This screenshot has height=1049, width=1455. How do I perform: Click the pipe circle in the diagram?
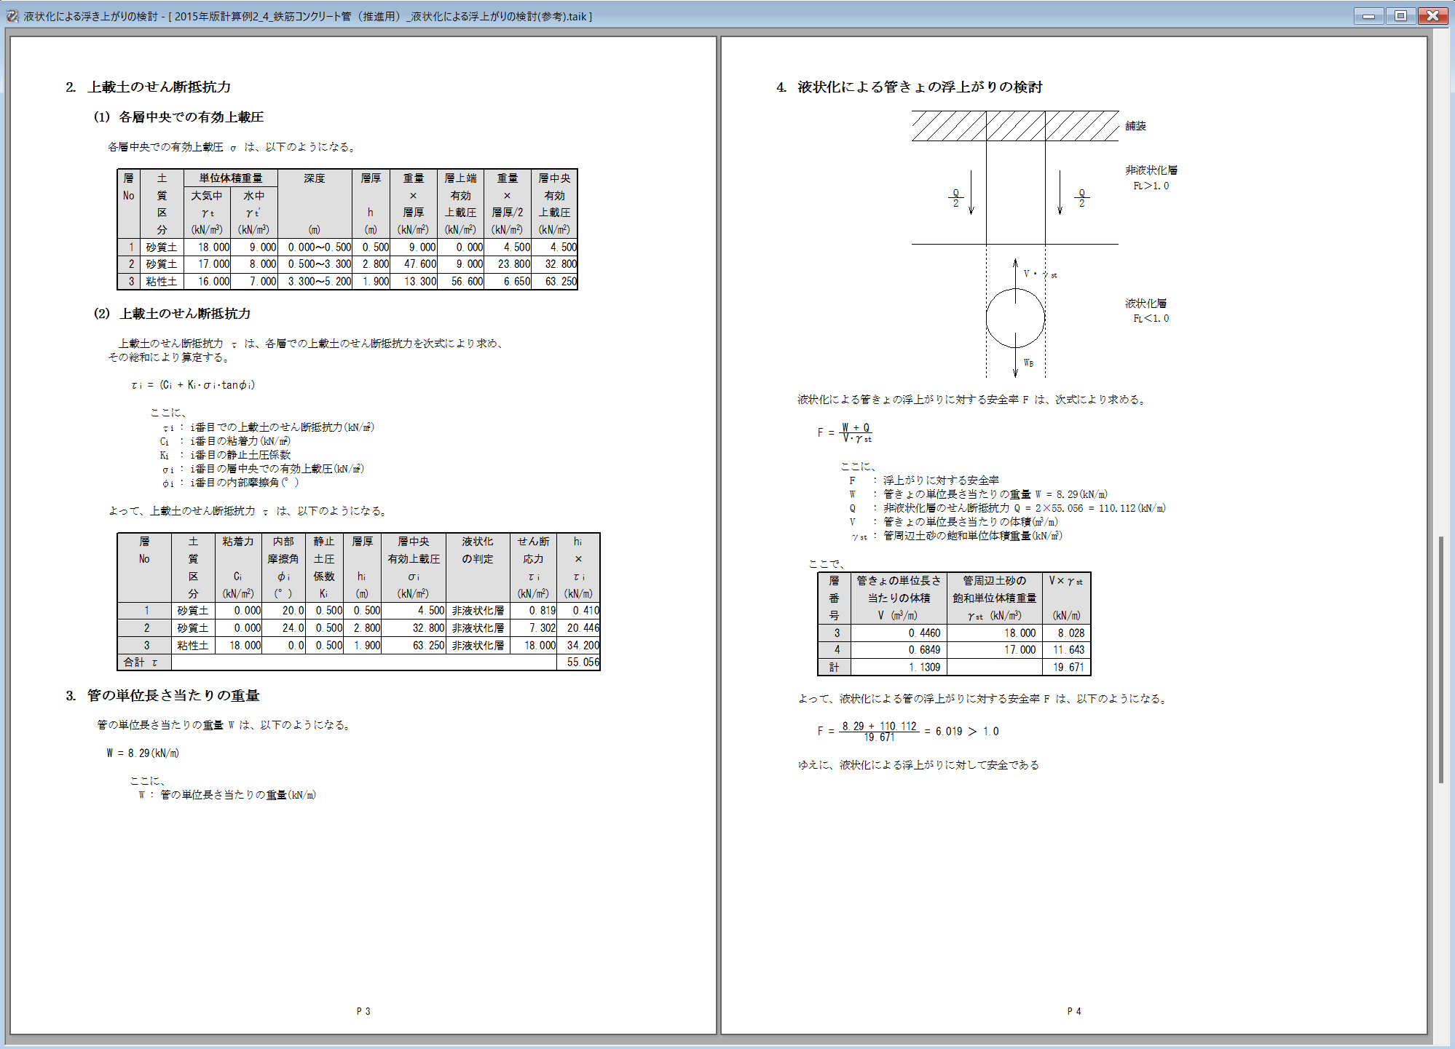click(x=1015, y=318)
